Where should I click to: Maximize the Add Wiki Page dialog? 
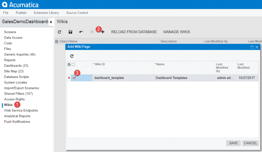coord(252,47)
